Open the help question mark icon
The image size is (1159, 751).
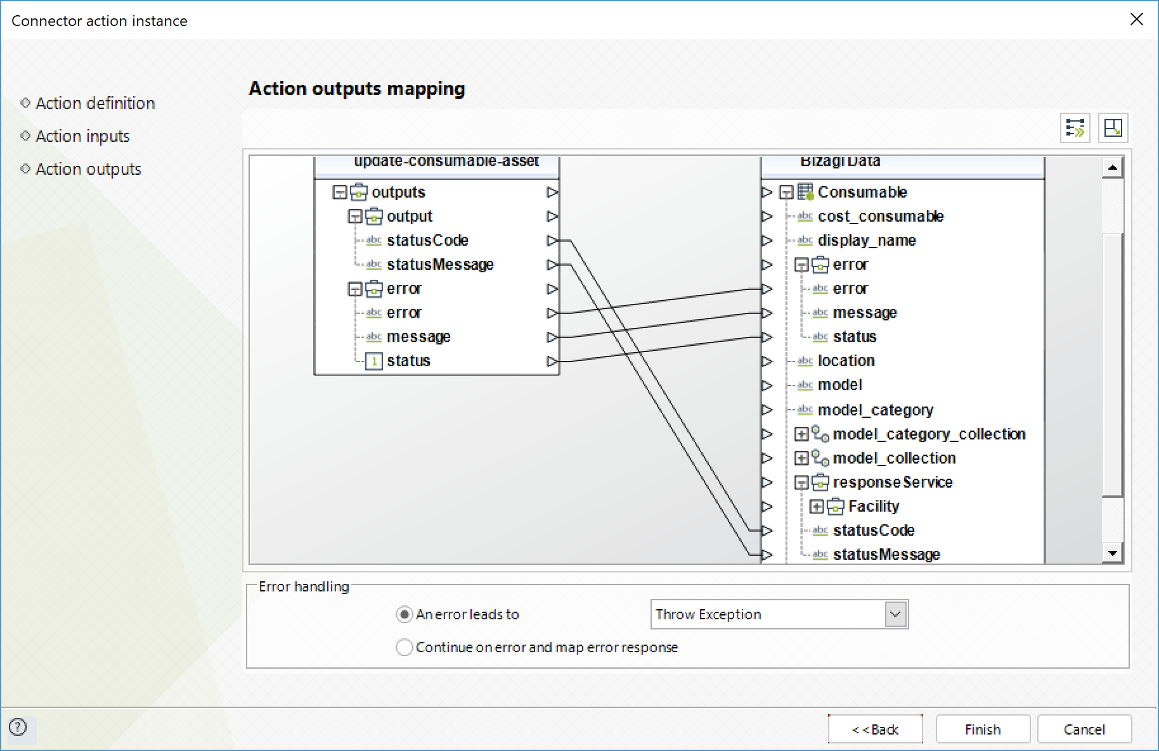click(18, 727)
